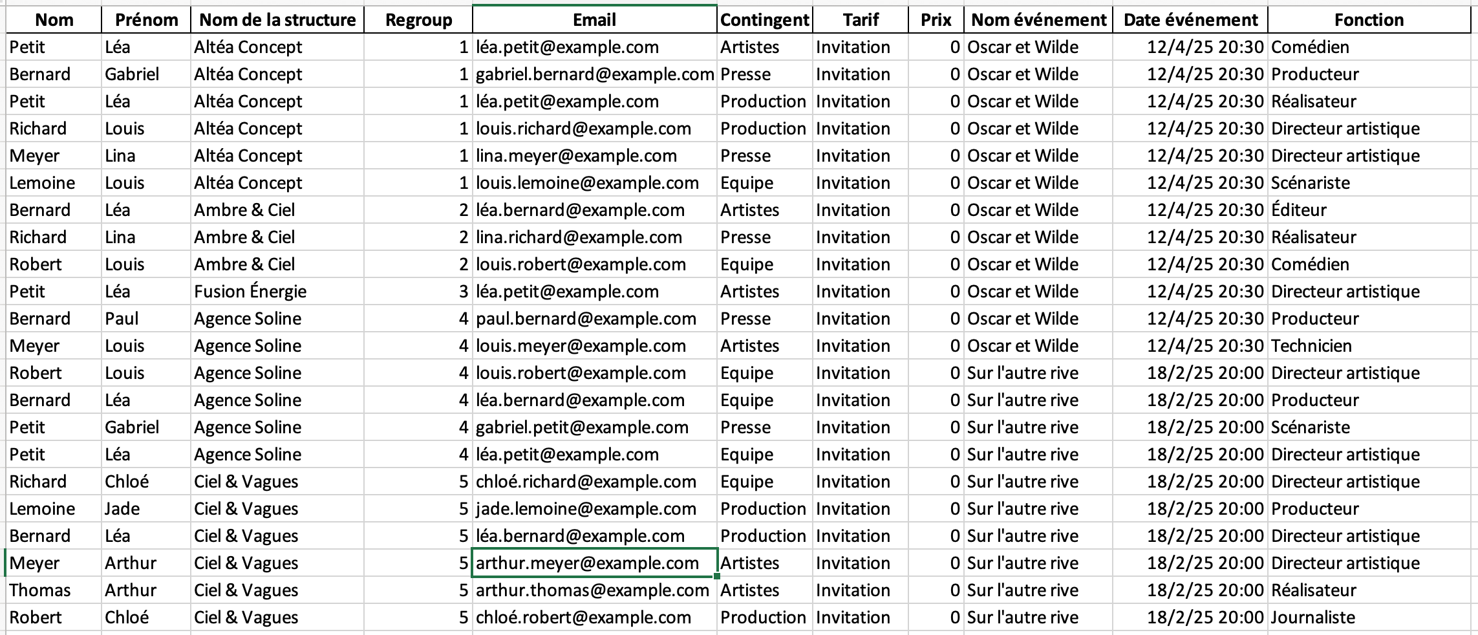Screen dimensions: 1478x635
Task: Click the Date événement header cell
Action: click(1190, 20)
